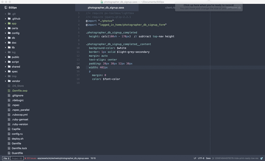Screen dimensions: 265x161
Task: Open the .rspec file in tree
Action: (x=16, y=105)
